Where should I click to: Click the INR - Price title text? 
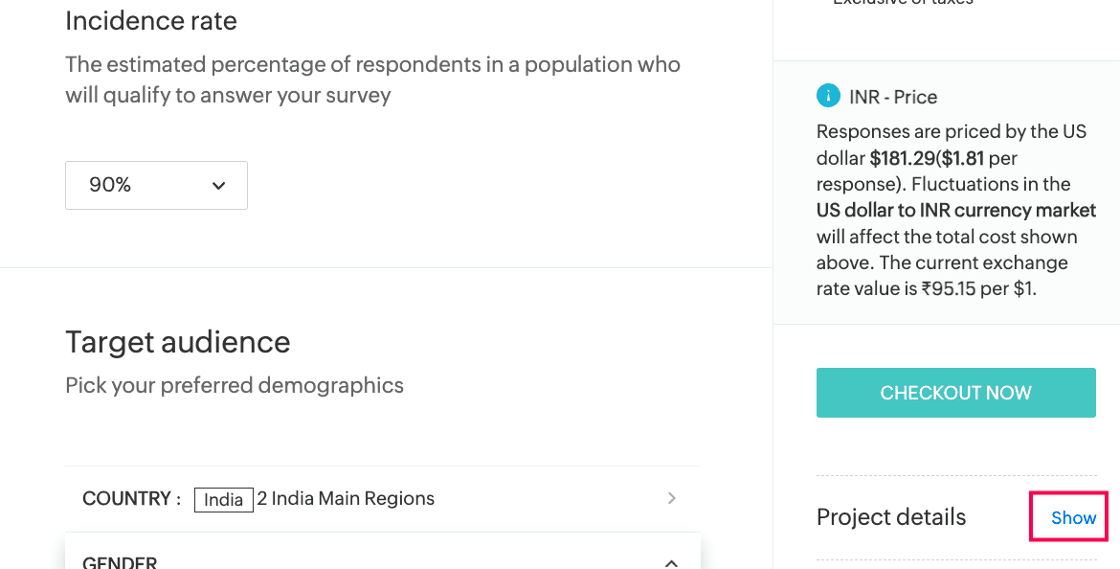click(x=893, y=97)
